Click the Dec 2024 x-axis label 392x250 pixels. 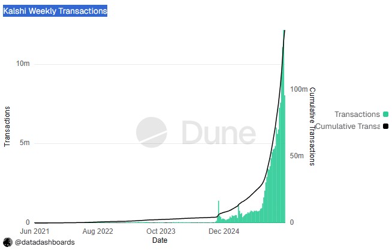coord(224,230)
